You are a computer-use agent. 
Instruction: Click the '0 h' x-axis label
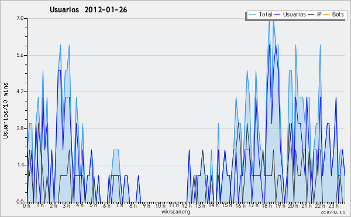tap(26, 206)
